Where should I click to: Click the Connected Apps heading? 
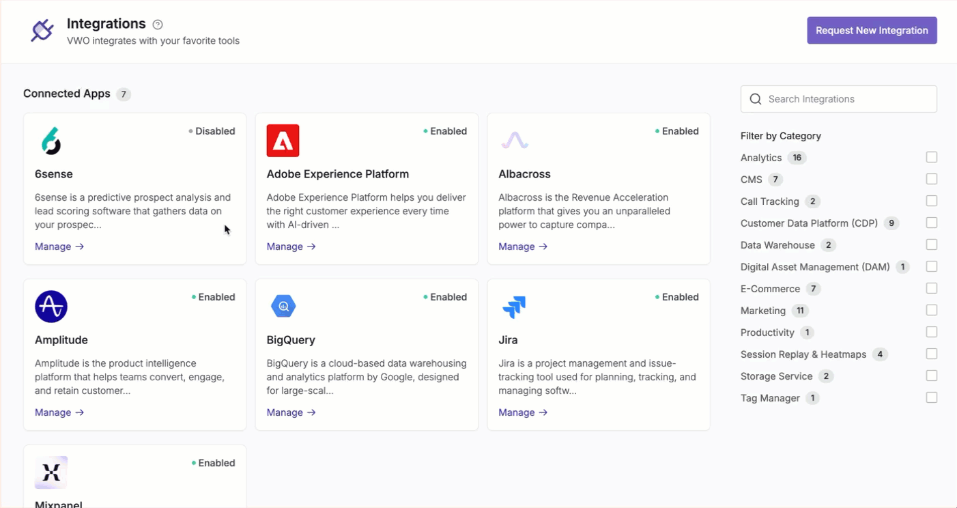67,94
